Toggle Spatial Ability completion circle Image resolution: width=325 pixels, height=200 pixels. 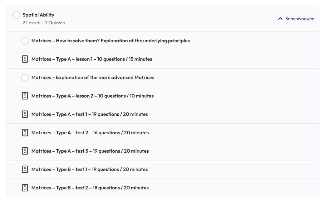pyautogui.click(x=16, y=15)
